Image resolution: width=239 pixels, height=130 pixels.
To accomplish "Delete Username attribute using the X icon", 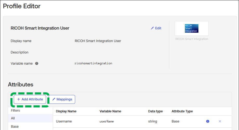I will pos(220,121).
